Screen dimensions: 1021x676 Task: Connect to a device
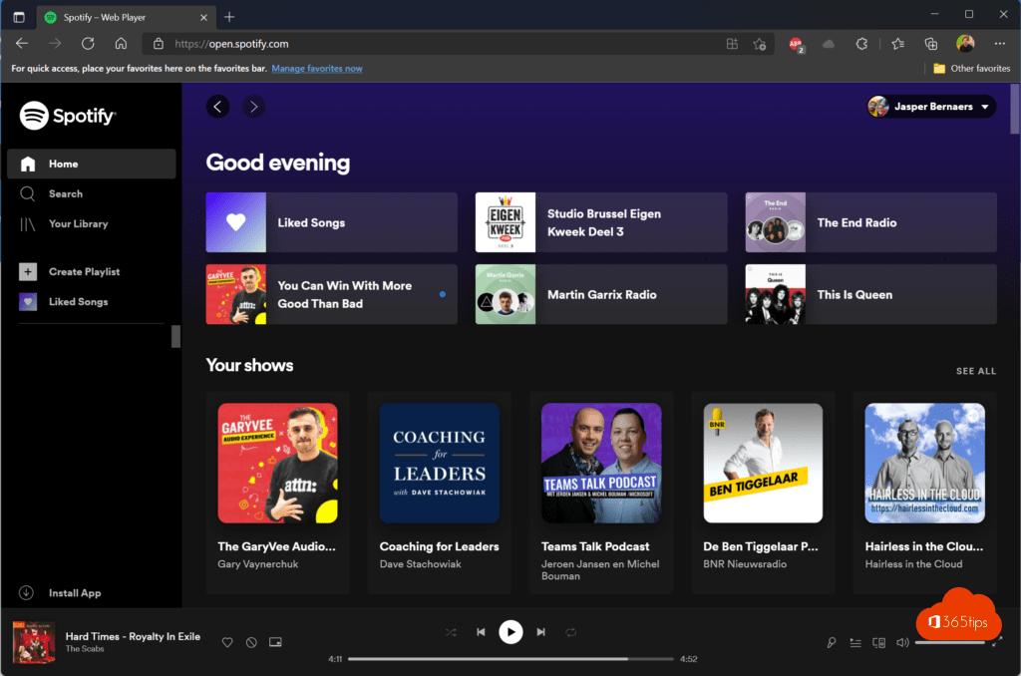point(878,642)
